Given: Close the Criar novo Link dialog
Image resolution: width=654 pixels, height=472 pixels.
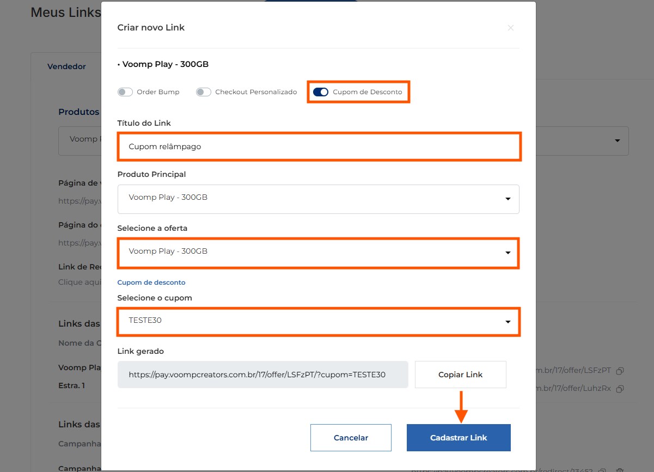Looking at the screenshot, I should tap(510, 28).
